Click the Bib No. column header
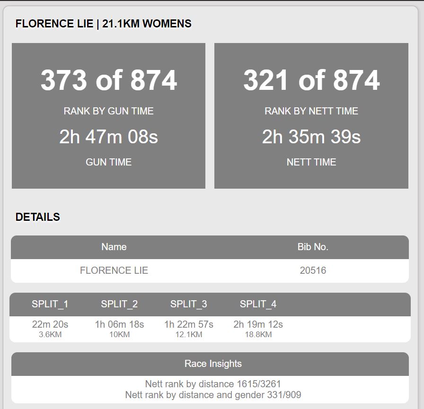This screenshot has height=409, width=424. (313, 247)
